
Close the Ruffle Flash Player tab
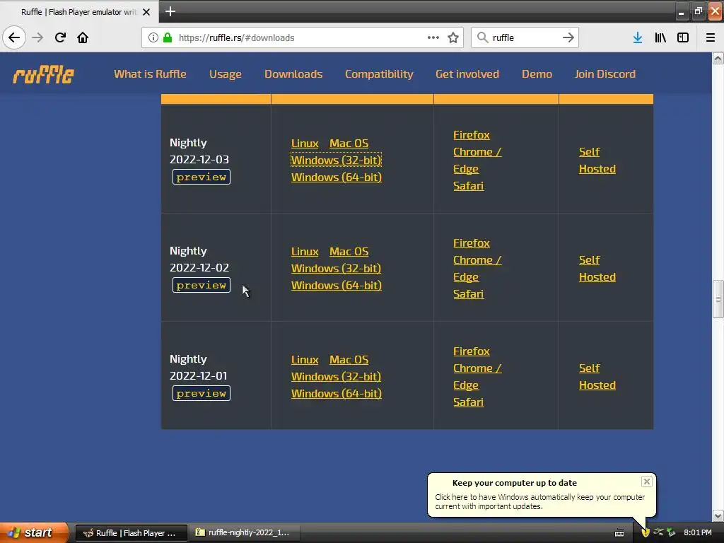146,12
